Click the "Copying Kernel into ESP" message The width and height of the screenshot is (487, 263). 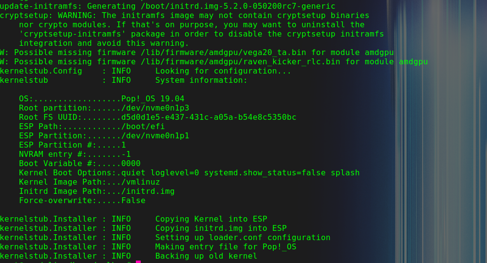point(211,219)
